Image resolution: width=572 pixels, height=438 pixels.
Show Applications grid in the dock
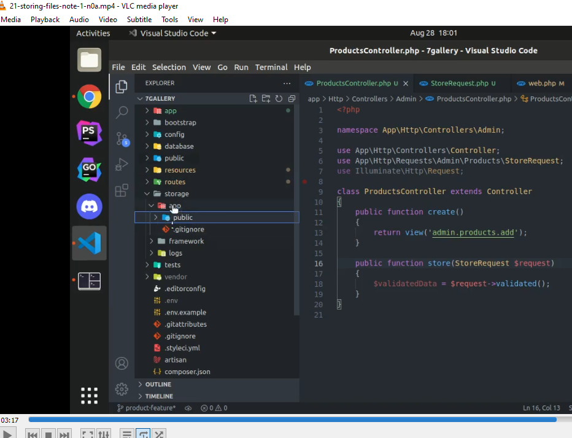coord(90,396)
